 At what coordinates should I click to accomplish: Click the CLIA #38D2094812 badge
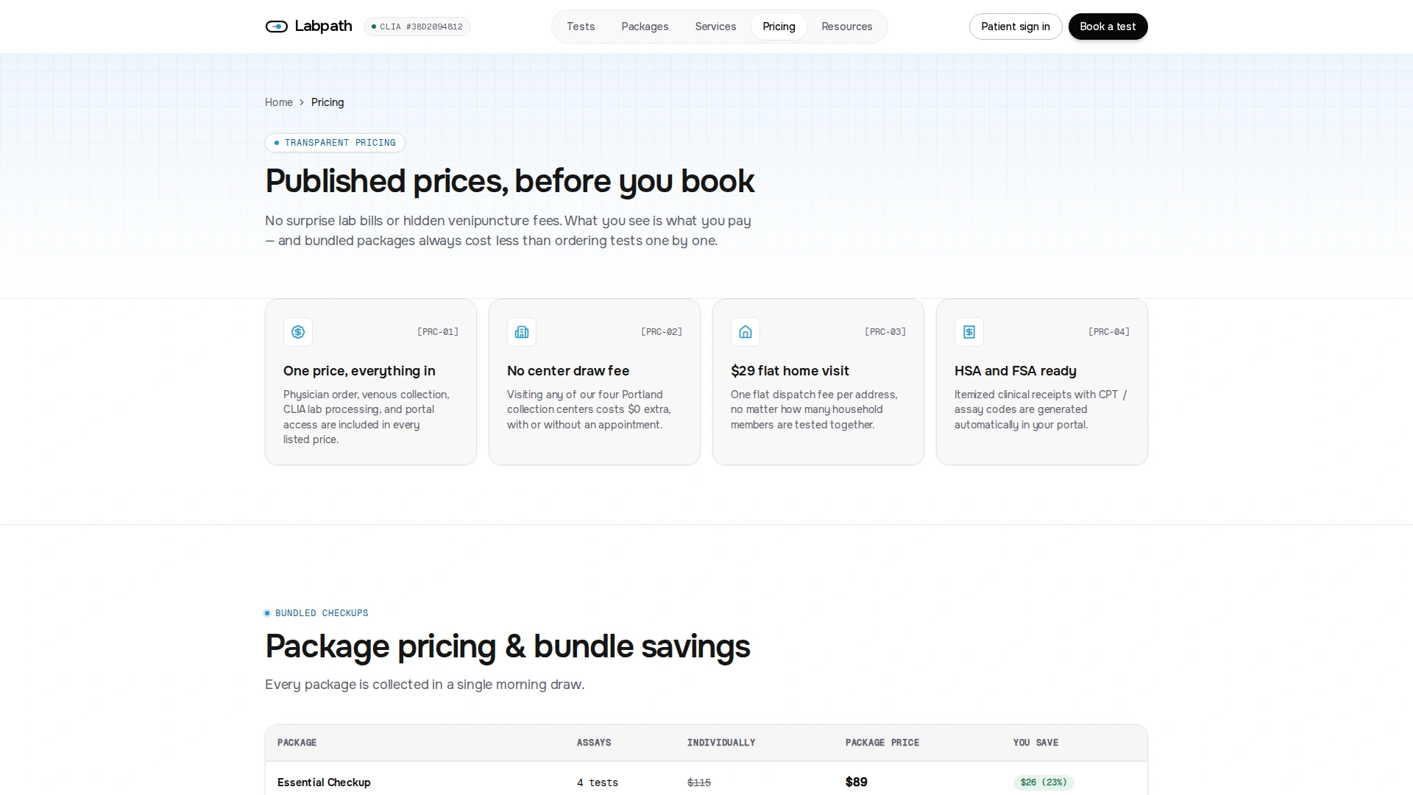[x=417, y=26]
